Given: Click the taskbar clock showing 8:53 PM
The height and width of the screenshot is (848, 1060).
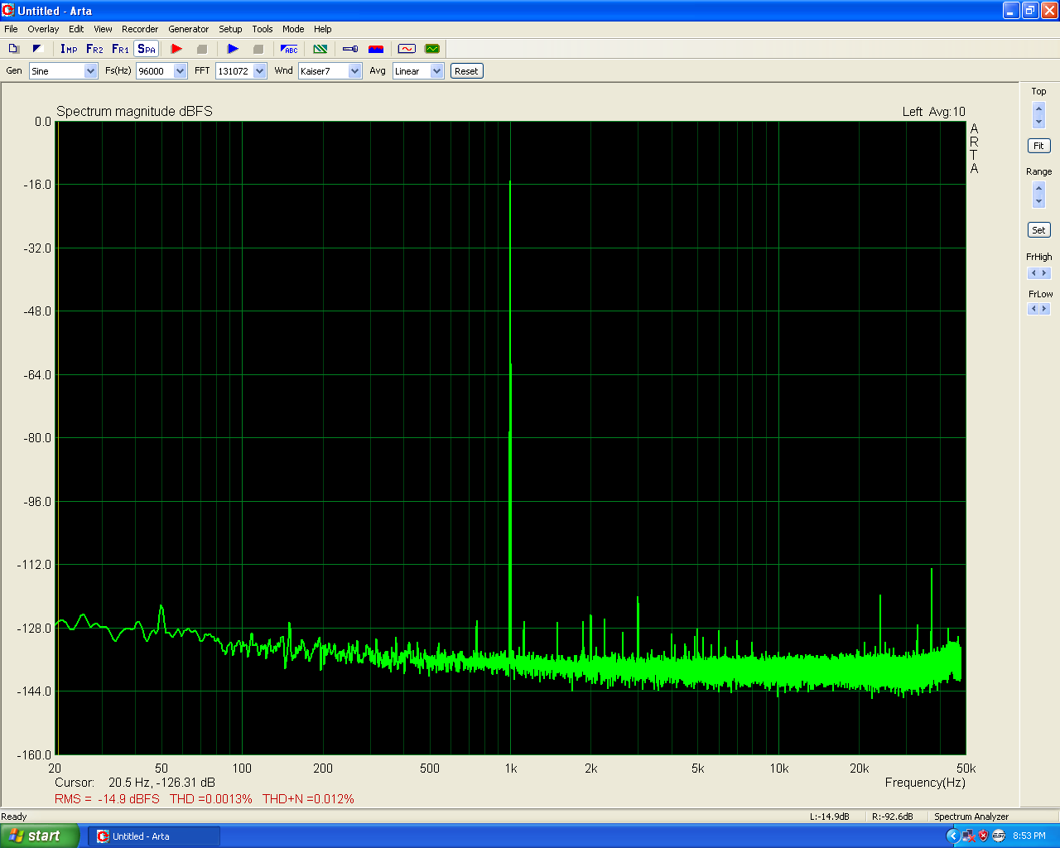Looking at the screenshot, I should (1029, 836).
